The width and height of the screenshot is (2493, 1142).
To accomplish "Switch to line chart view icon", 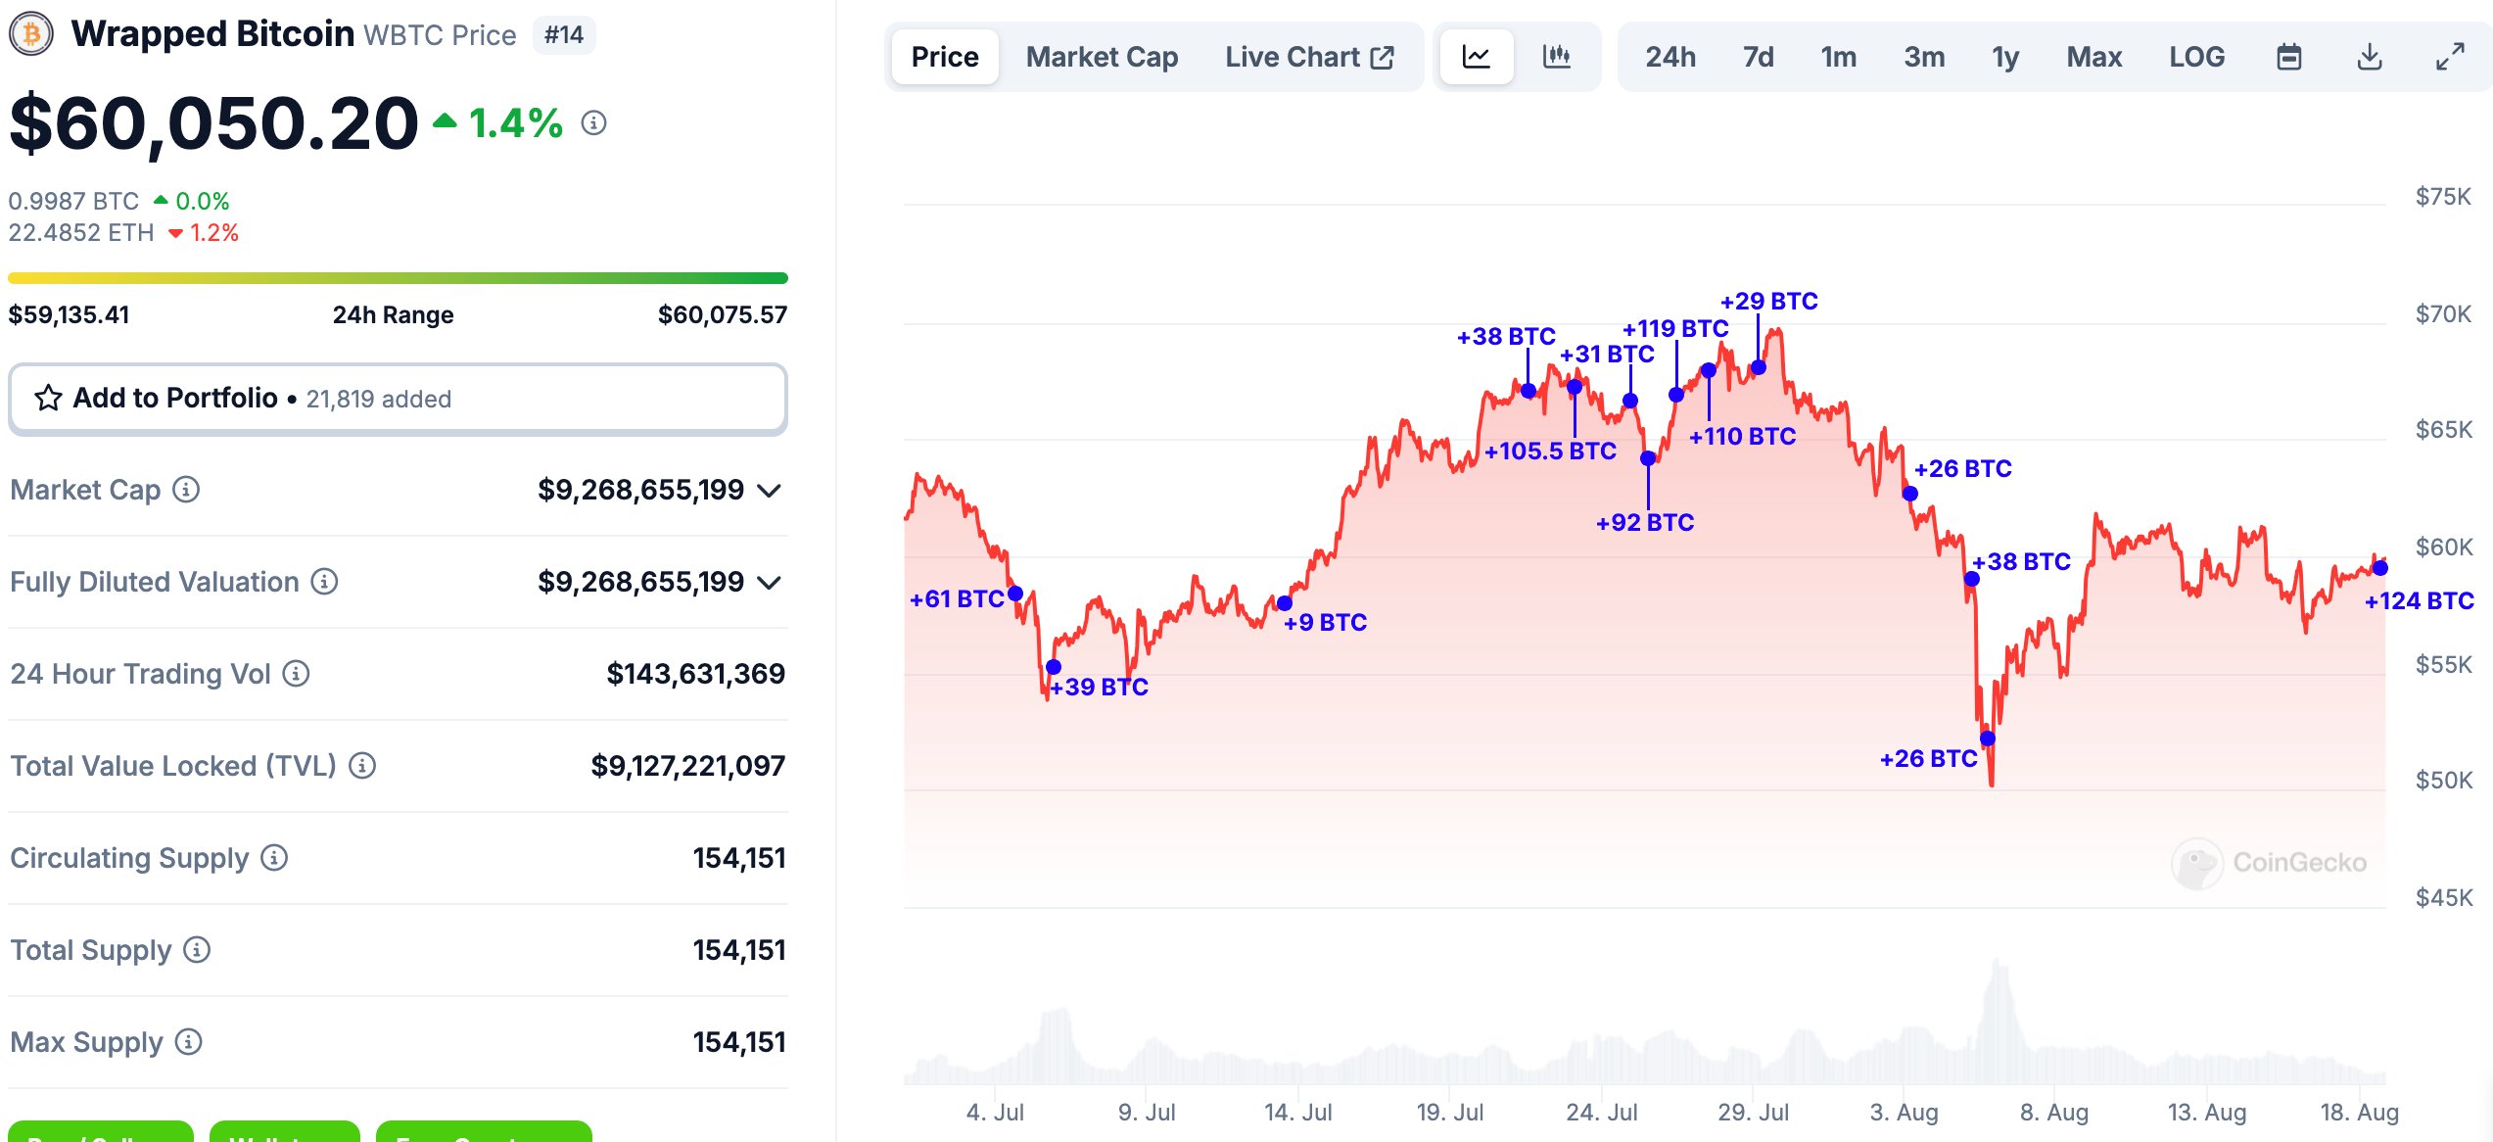I will [1477, 57].
